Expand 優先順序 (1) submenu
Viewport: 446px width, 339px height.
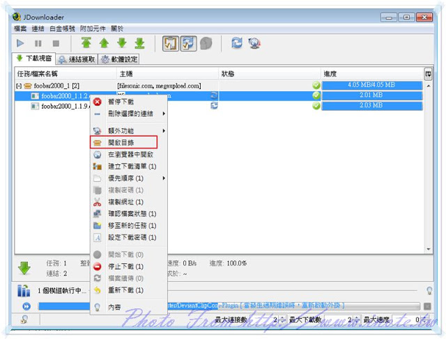[128, 178]
